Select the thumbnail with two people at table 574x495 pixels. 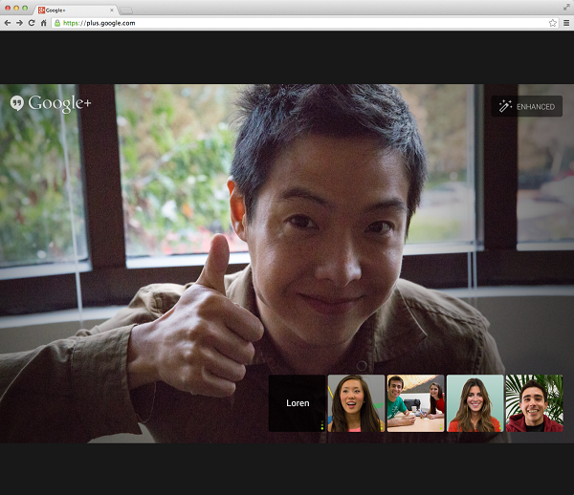pos(415,403)
